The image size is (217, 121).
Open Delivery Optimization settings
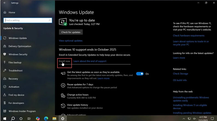pyautogui.click(x=20, y=46)
